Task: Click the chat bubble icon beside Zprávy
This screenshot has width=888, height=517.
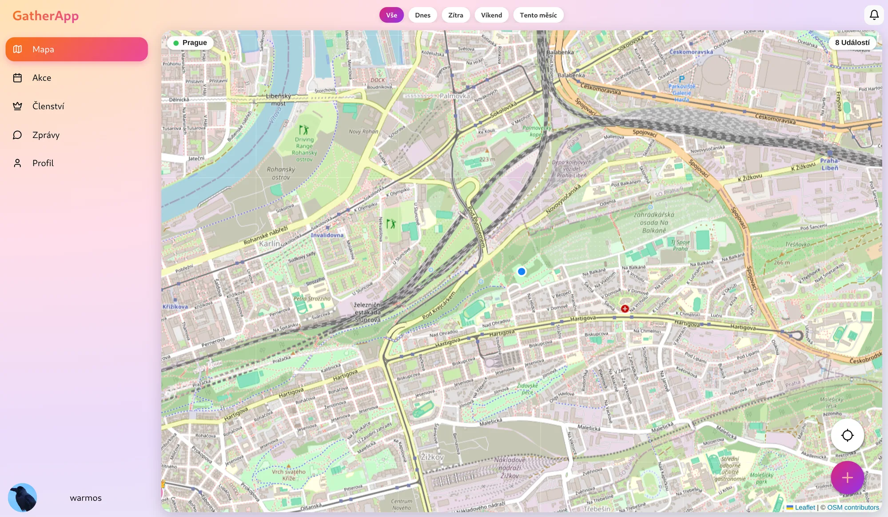Action: pos(17,135)
